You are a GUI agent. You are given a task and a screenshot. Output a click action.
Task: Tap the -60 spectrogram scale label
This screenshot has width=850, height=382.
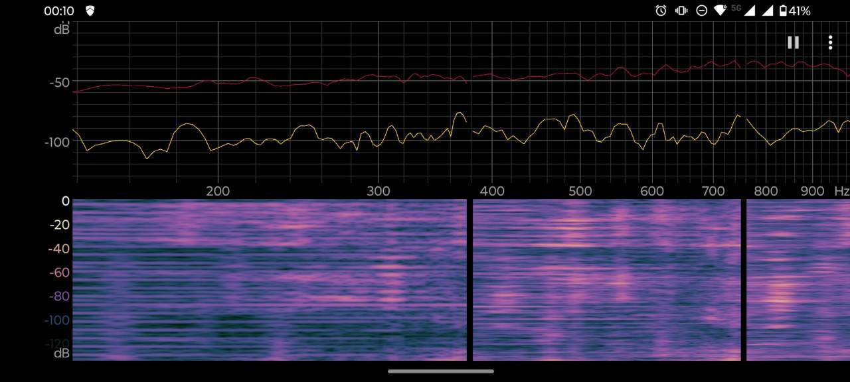60,273
